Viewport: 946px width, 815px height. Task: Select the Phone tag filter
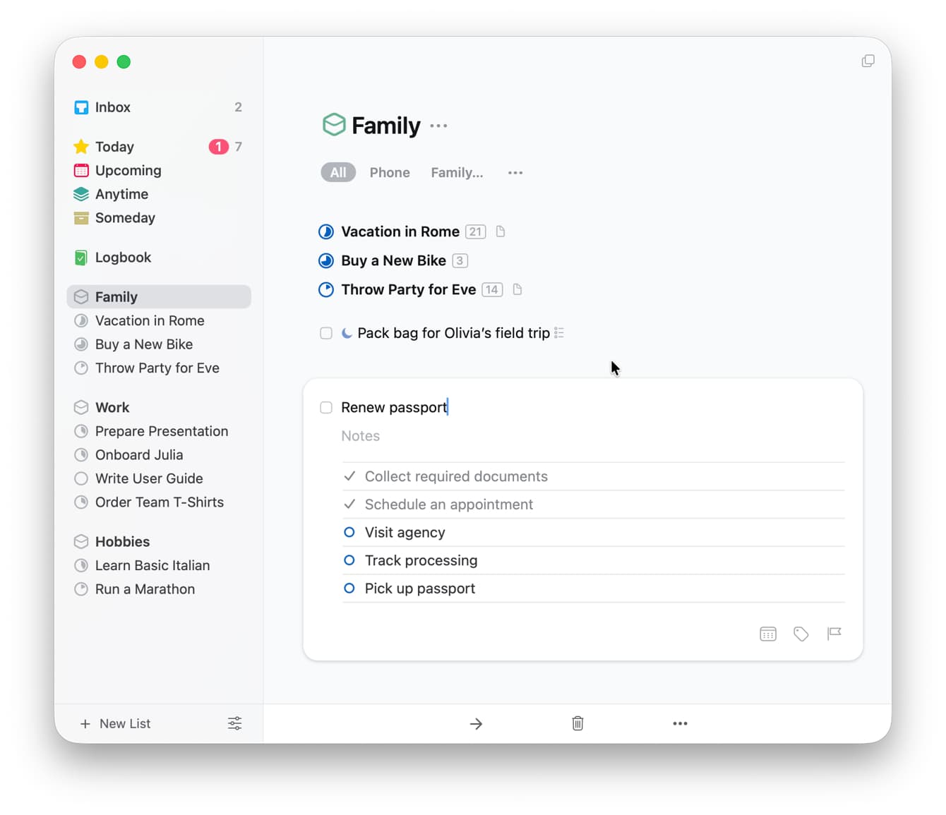(390, 173)
